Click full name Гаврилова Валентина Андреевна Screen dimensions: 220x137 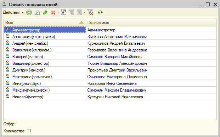click(117, 50)
